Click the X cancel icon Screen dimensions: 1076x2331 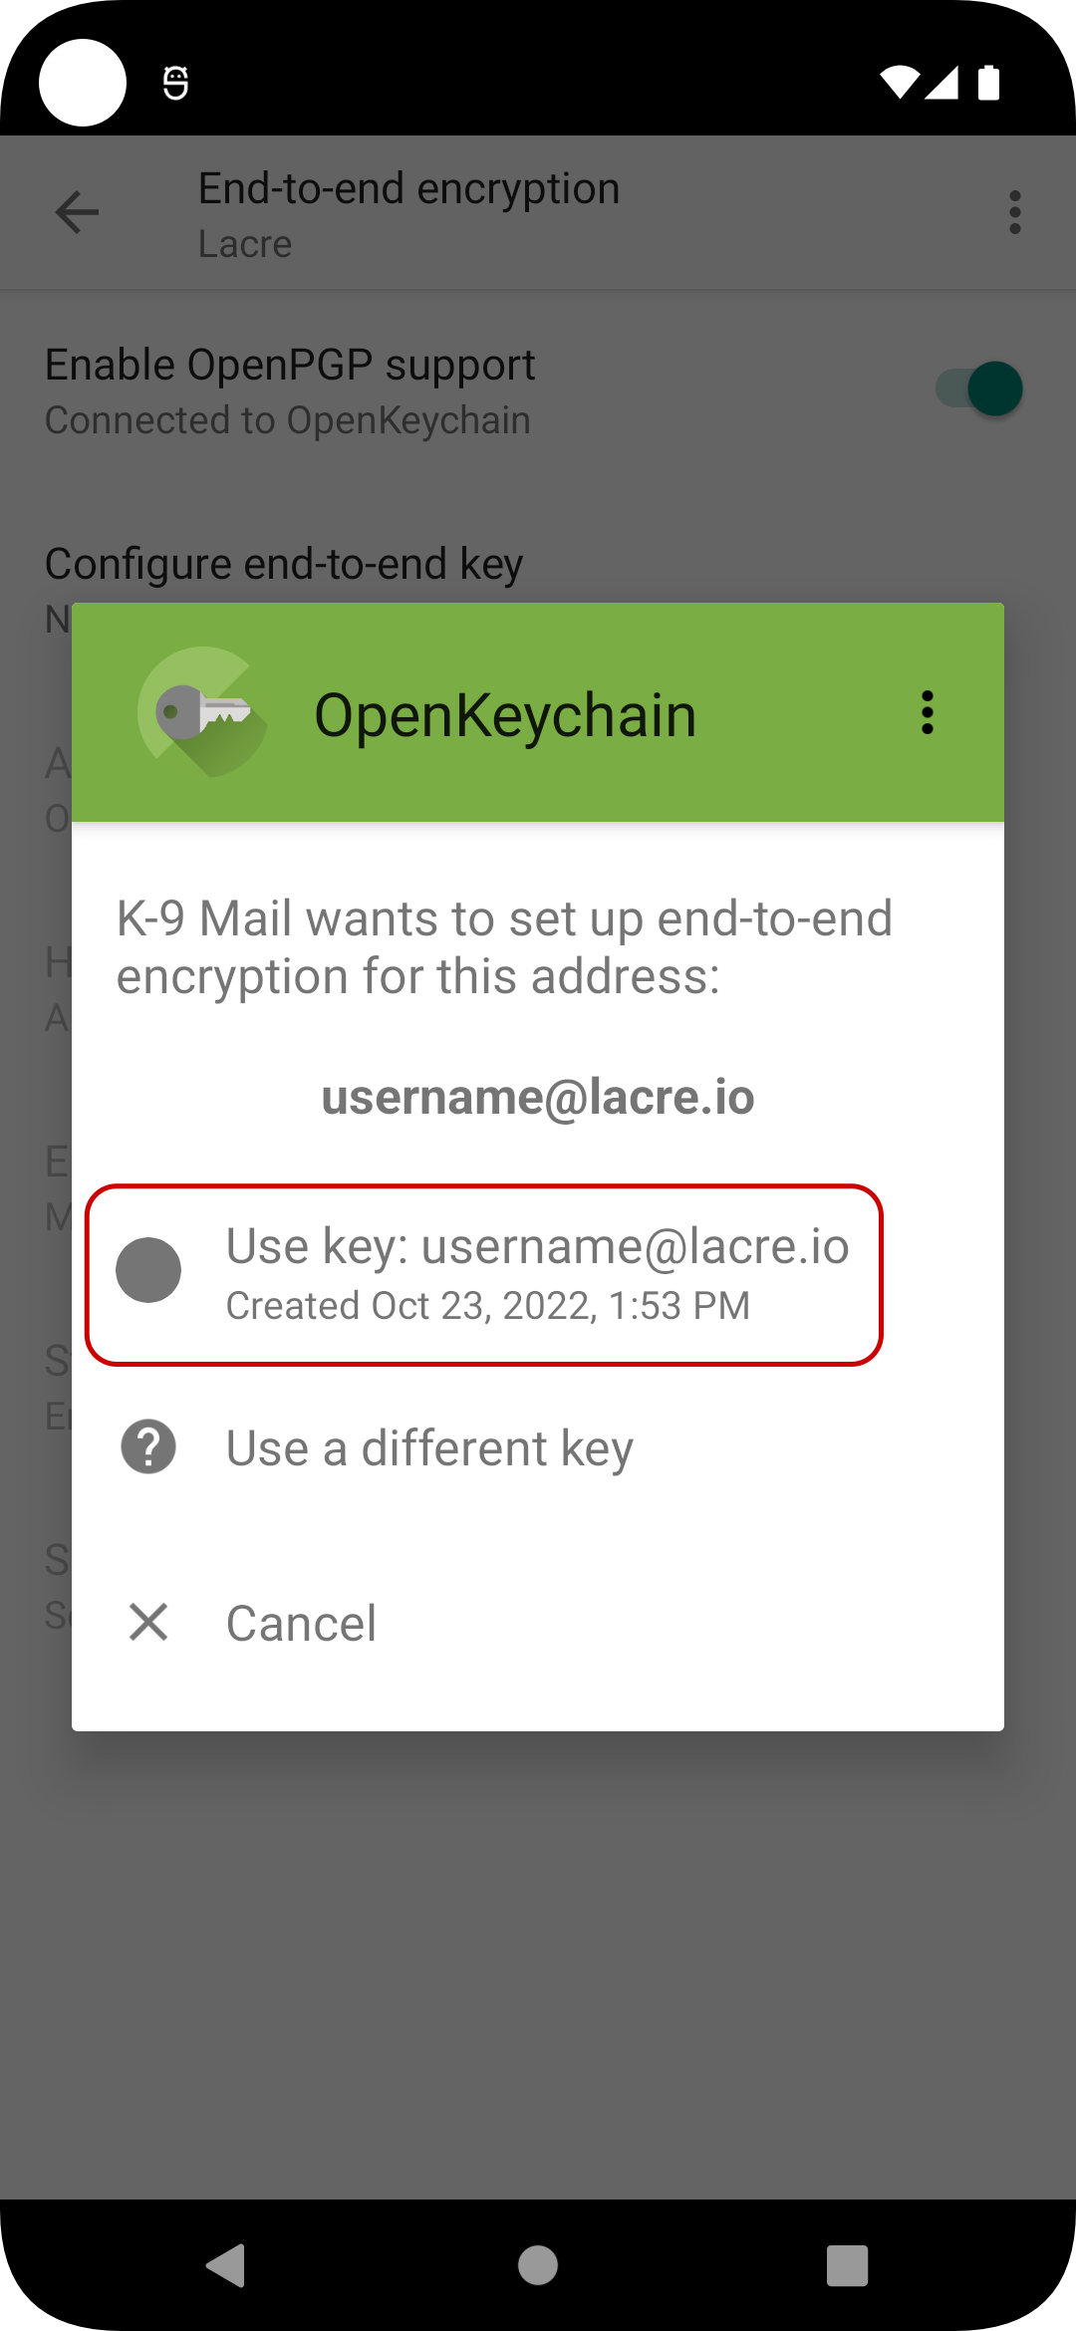coord(148,1622)
